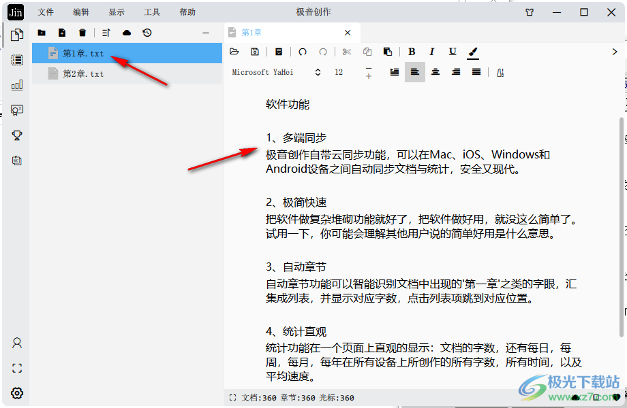Open the user account icon
627x408 pixels.
17,343
